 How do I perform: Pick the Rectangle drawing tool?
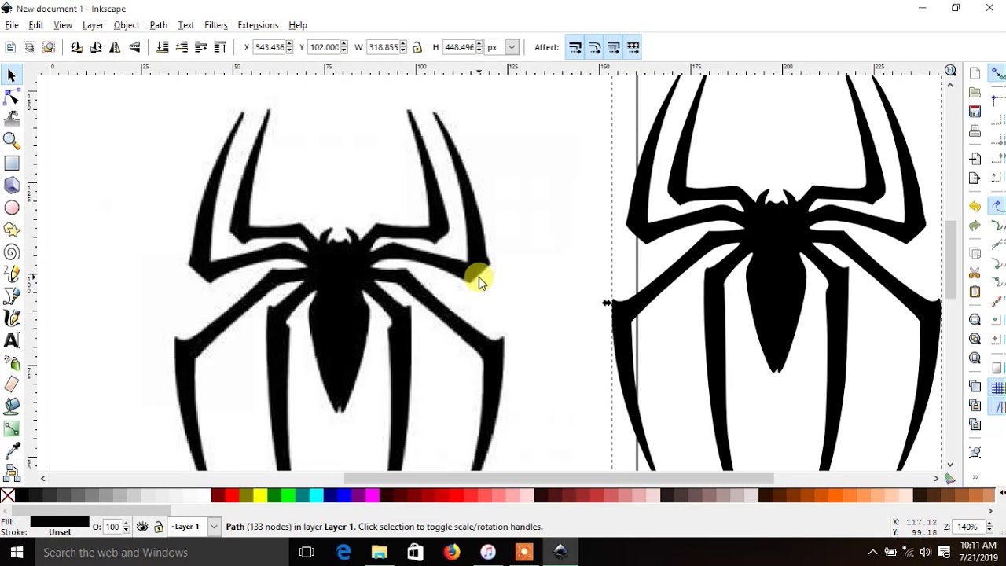point(12,163)
